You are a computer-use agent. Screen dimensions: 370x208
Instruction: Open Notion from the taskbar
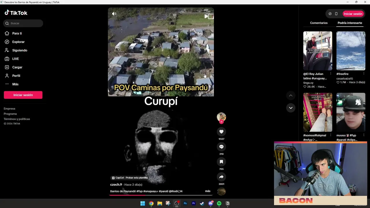coord(227,203)
